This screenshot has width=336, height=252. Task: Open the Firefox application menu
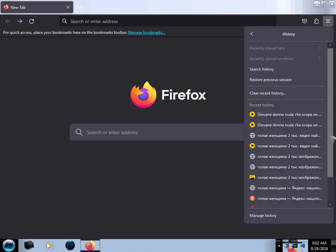(328, 21)
